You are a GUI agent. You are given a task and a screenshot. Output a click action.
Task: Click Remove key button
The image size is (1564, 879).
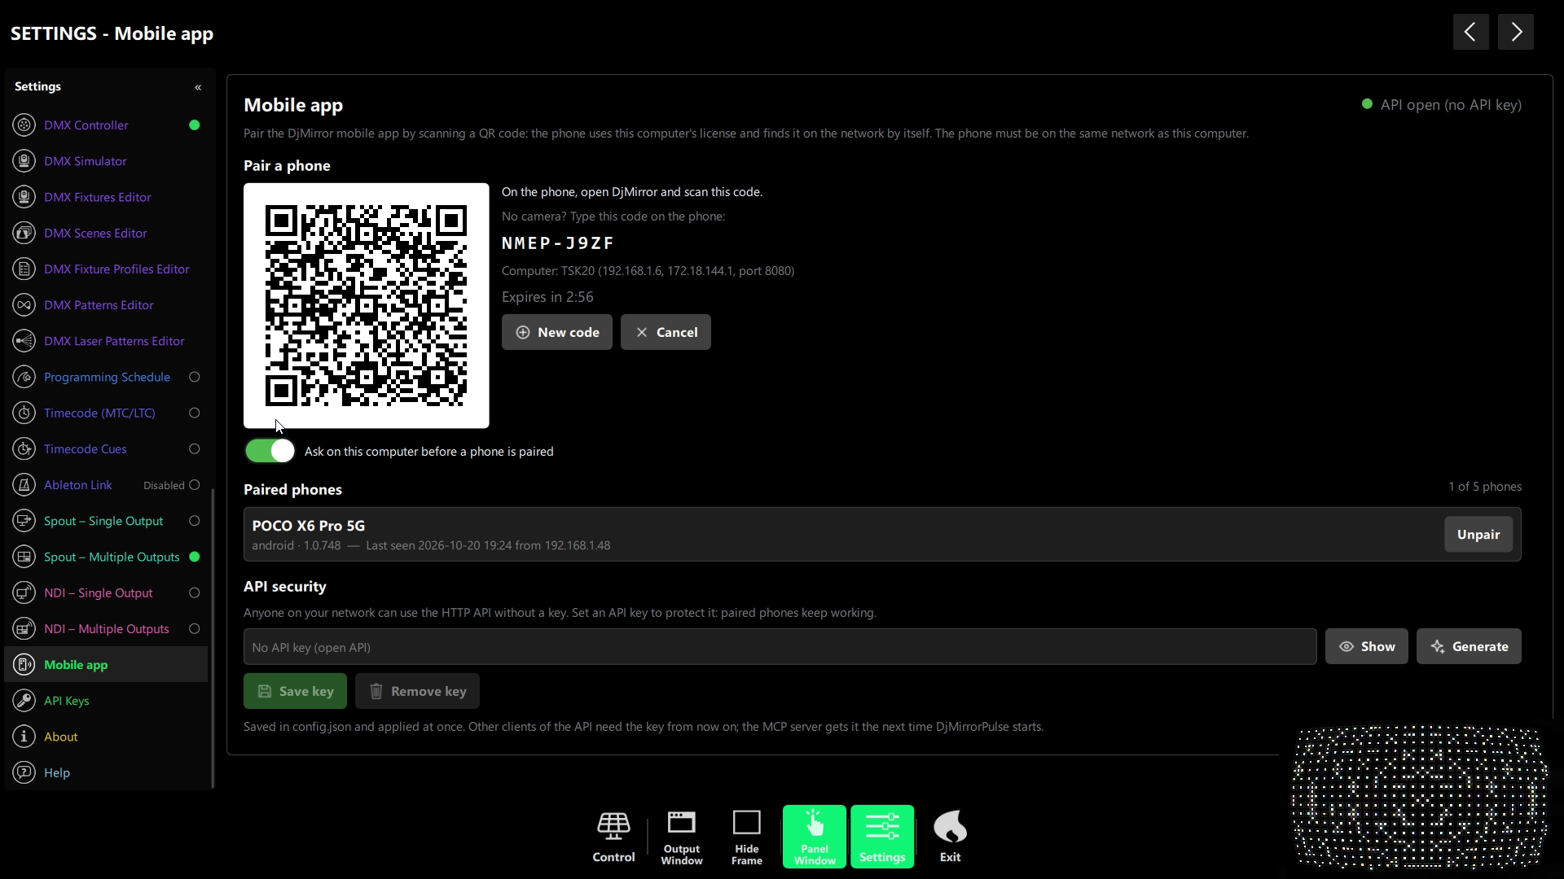click(x=417, y=691)
